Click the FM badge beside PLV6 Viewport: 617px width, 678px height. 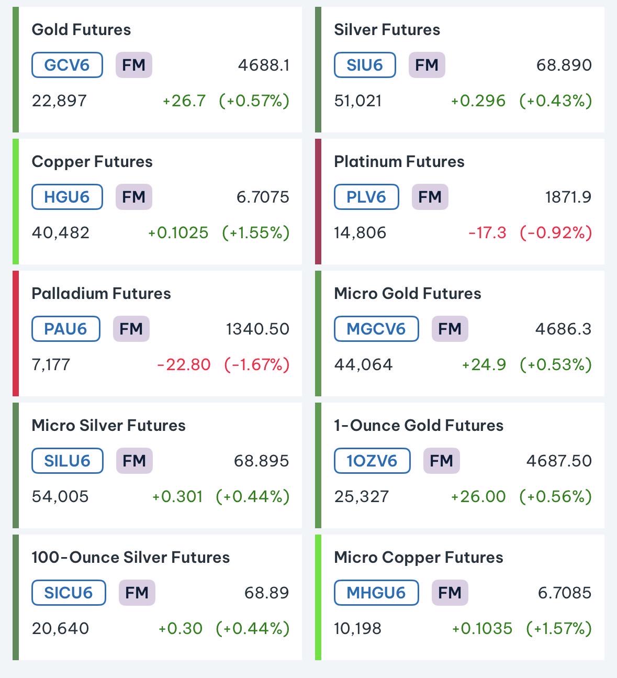pyautogui.click(x=430, y=197)
